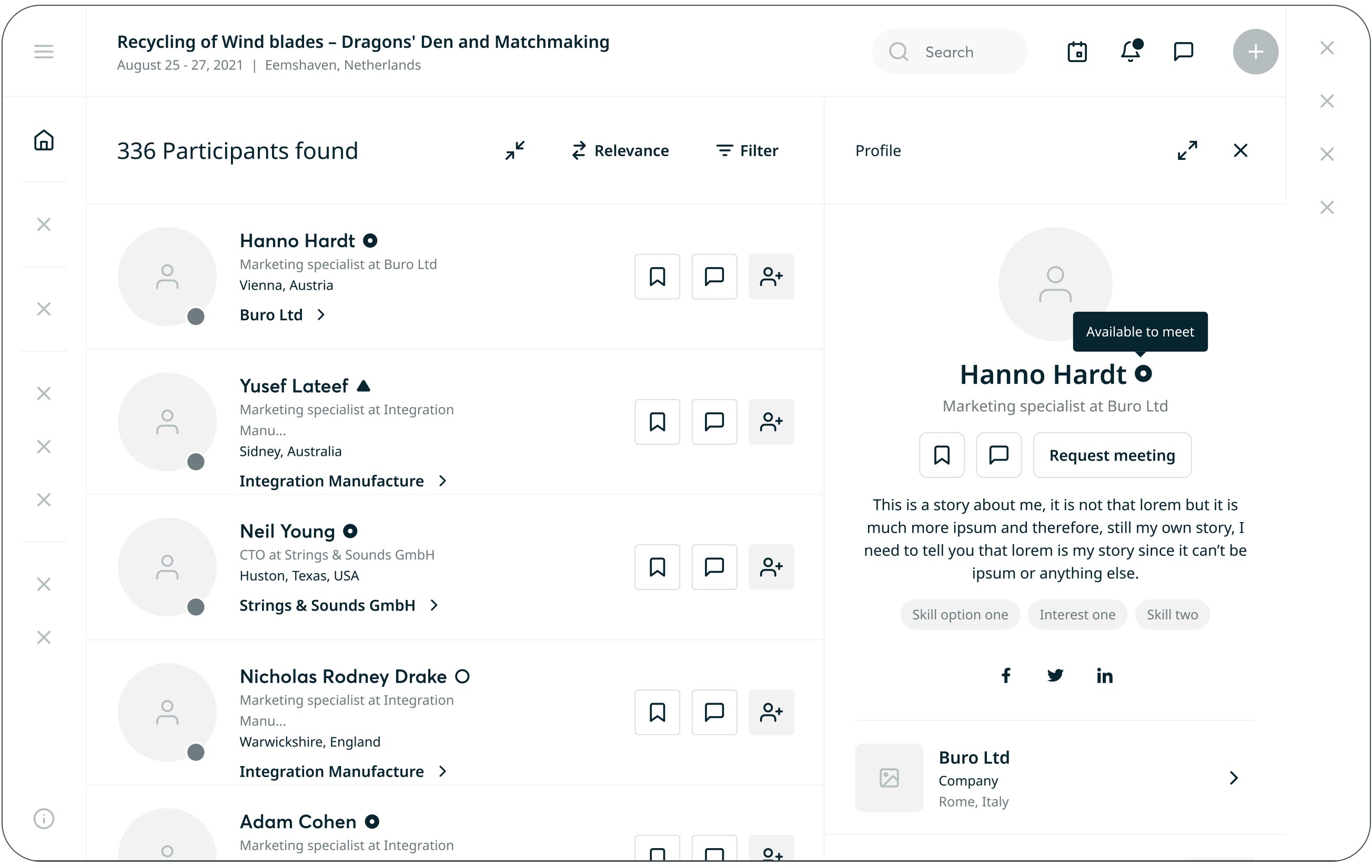Click the Request meeting button
This screenshot has height=866, width=1372.
pyautogui.click(x=1112, y=455)
